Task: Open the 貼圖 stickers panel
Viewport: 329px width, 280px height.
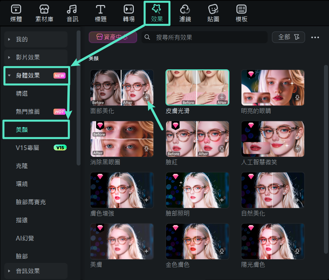Action: click(213, 13)
